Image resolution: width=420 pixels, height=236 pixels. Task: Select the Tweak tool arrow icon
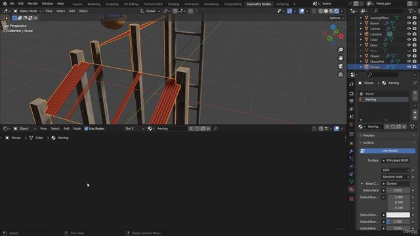point(7,18)
